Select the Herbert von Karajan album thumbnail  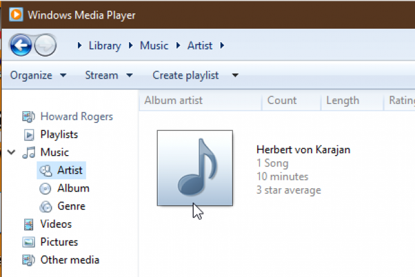tap(195, 168)
